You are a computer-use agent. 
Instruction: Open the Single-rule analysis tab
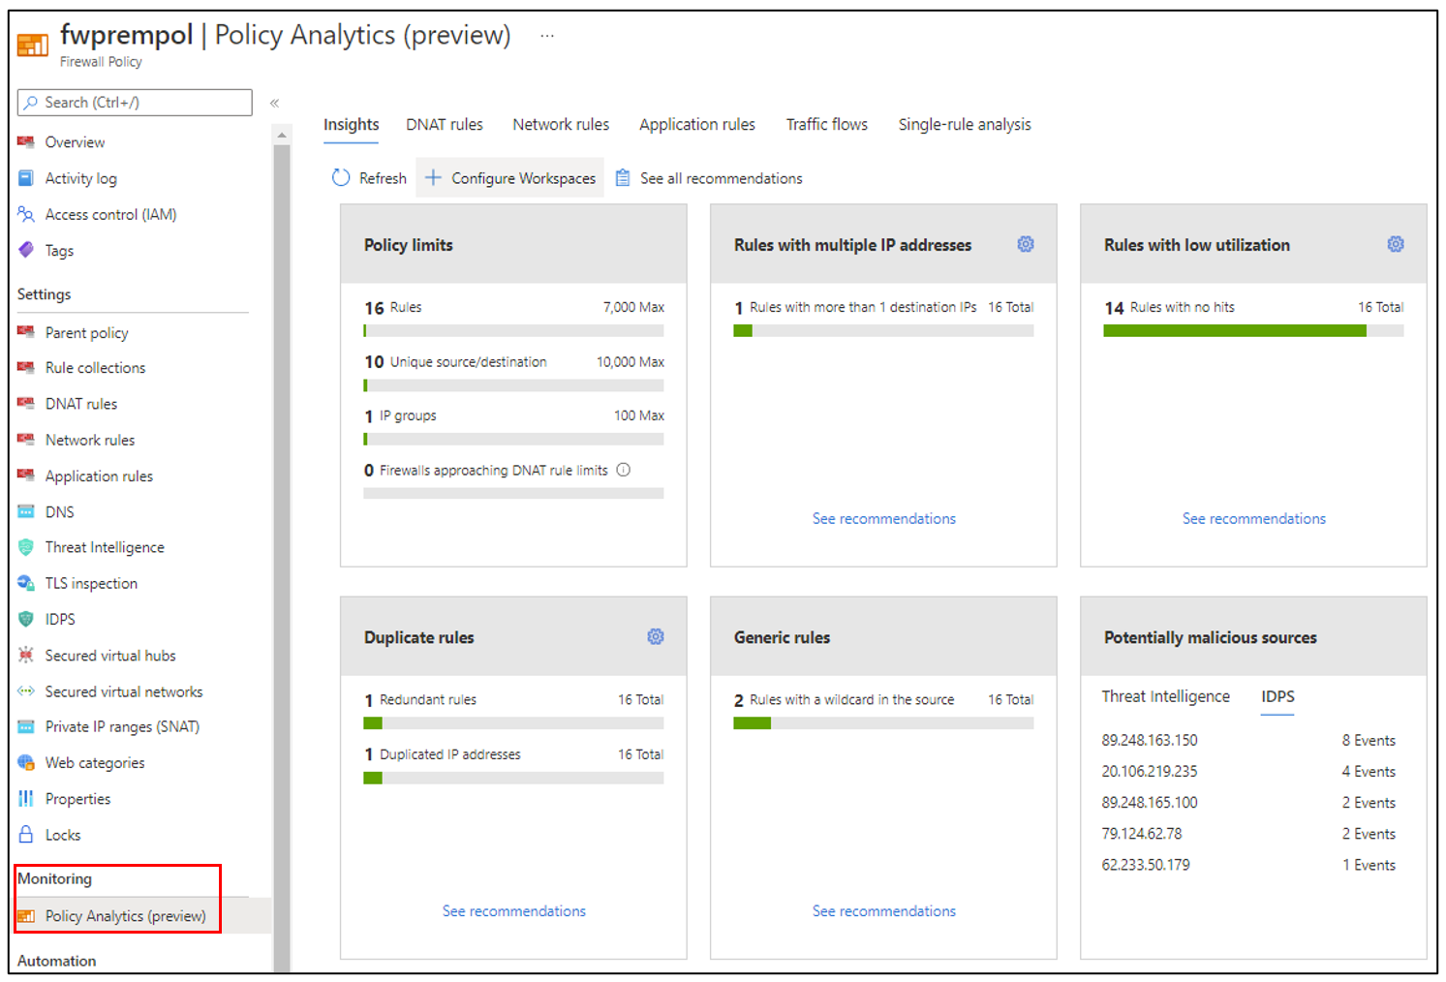[964, 124]
